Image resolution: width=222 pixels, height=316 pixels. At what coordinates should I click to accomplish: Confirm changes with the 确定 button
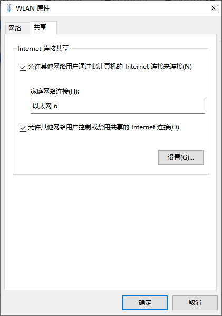tap(145, 303)
